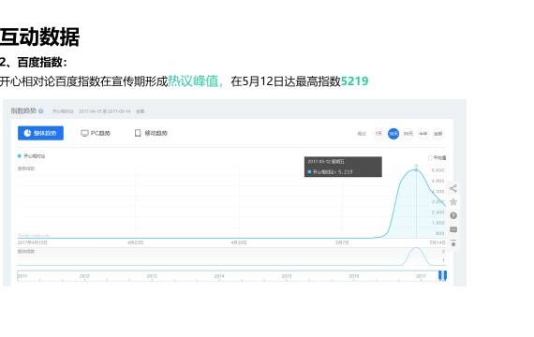Click the star favorite icon beside chart
534x337 pixels.
(x=452, y=202)
